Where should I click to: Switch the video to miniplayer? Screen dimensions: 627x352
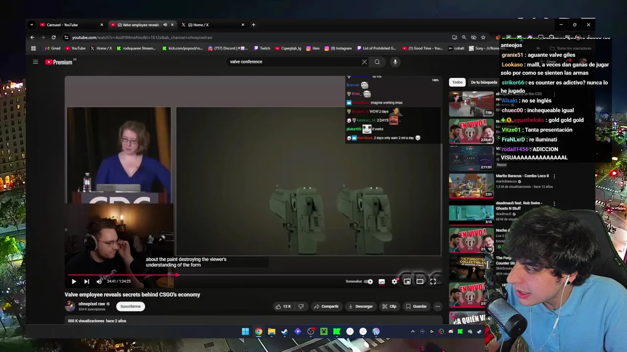coord(407,281)
